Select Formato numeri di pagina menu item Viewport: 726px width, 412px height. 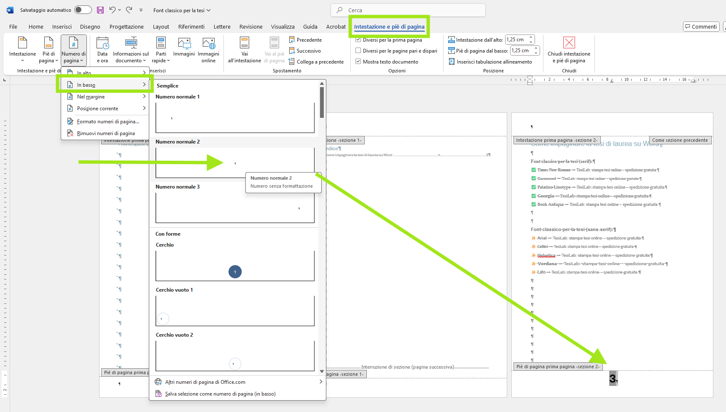click(x=108, y=122)
